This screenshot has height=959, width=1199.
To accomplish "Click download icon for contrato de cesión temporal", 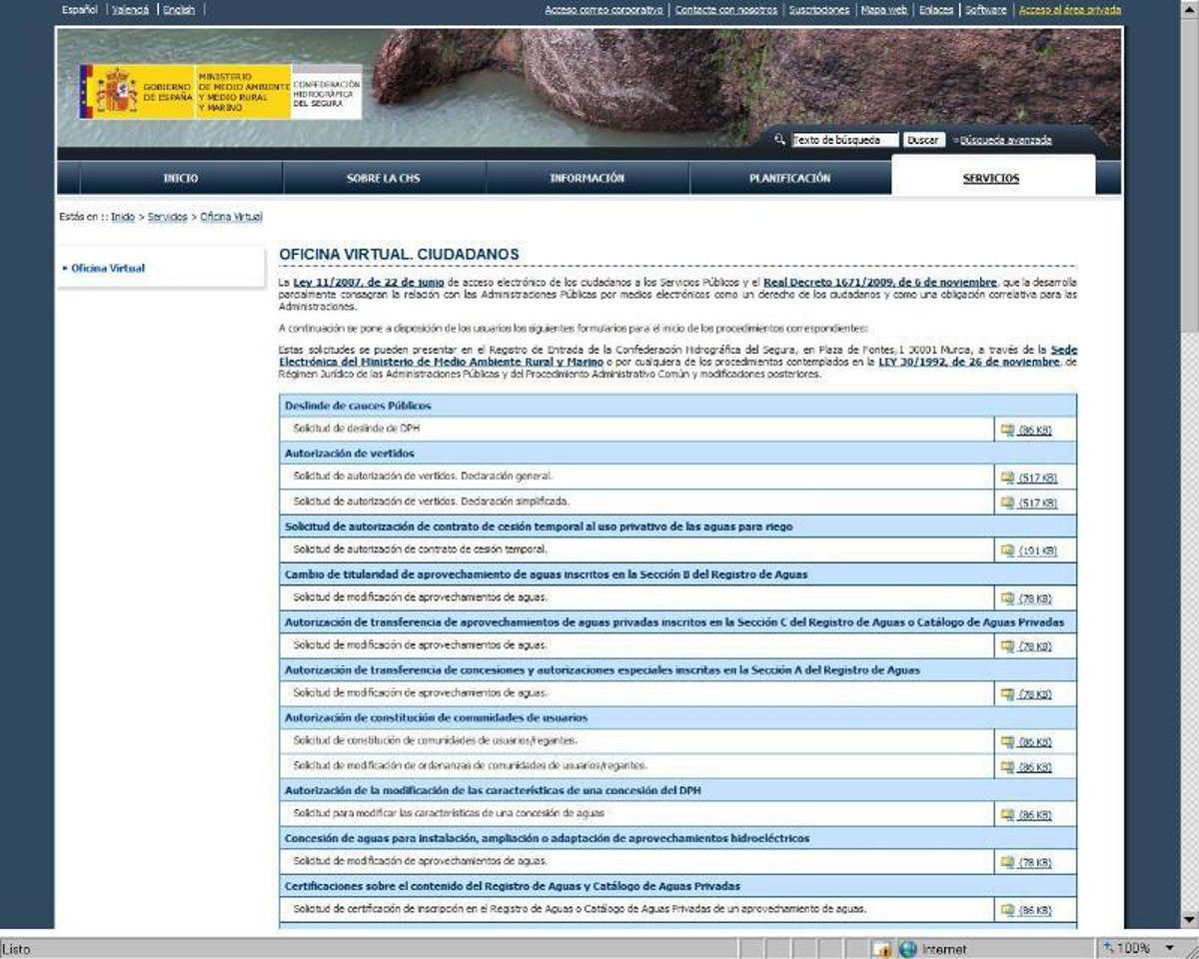I will 1007,550.
